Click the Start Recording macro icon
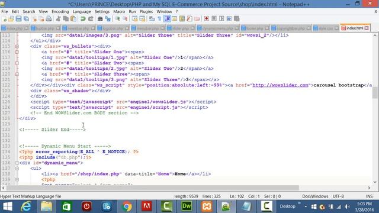 point(207,18)
